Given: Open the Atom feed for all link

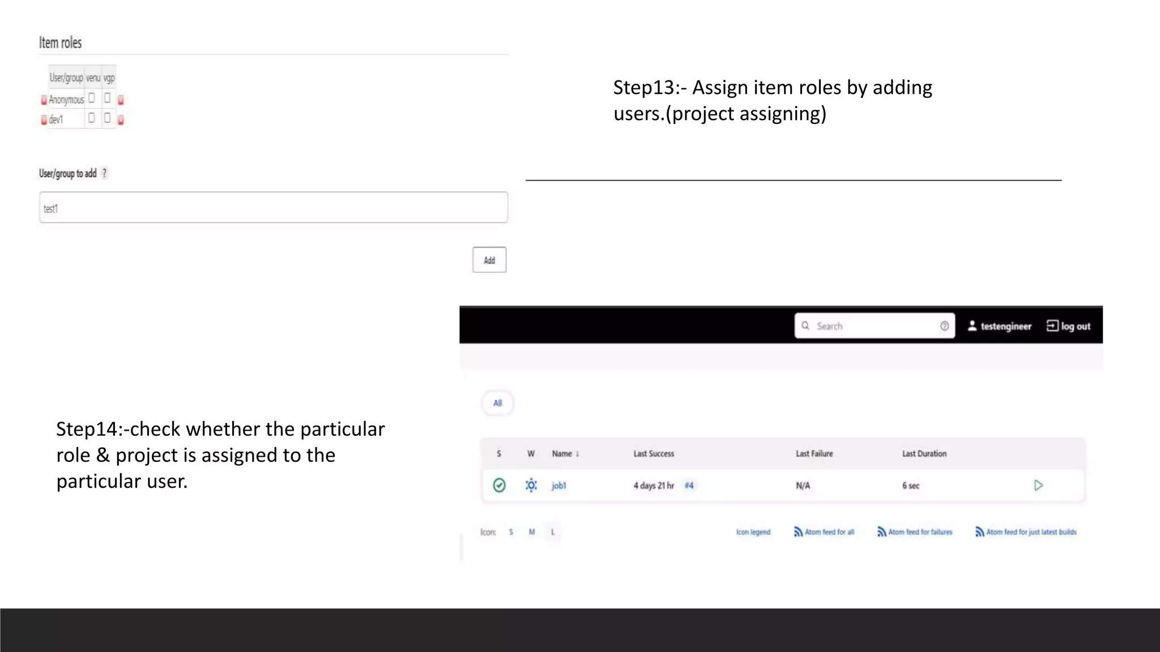Looking at the screenshot, I should tap(829, 532).
